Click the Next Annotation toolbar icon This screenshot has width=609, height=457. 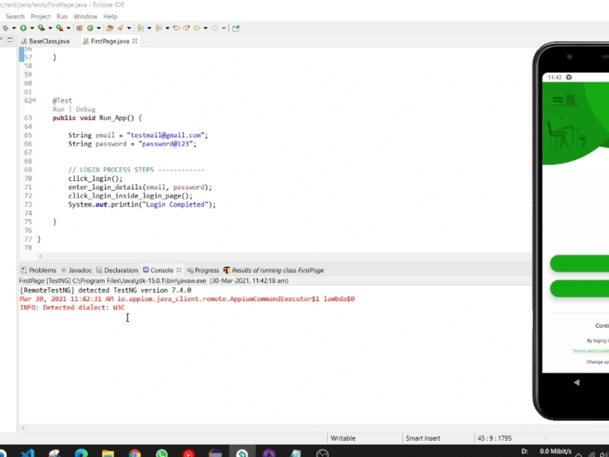141,28
